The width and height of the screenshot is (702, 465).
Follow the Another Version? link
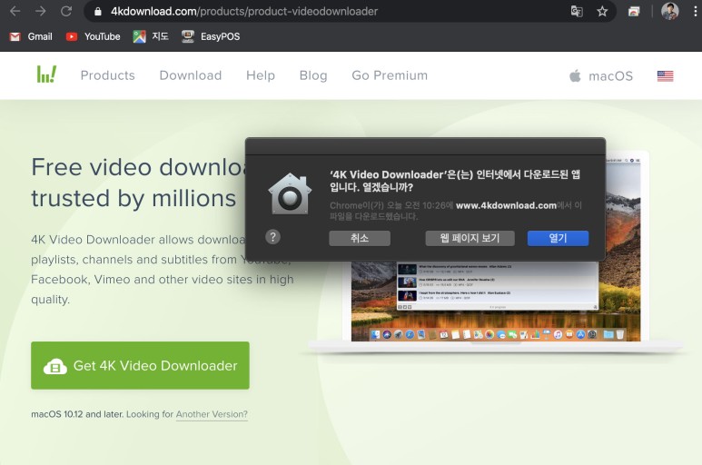(212, 414)
